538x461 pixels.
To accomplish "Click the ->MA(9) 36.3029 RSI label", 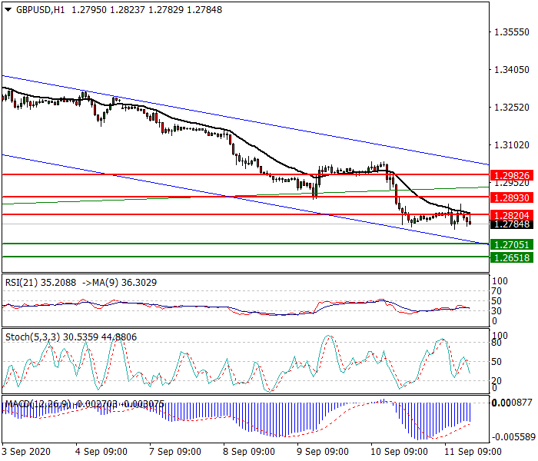I will coord(120,283).
